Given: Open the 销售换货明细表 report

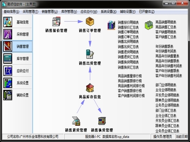Looking at the screenshot, I should (128, 62).
